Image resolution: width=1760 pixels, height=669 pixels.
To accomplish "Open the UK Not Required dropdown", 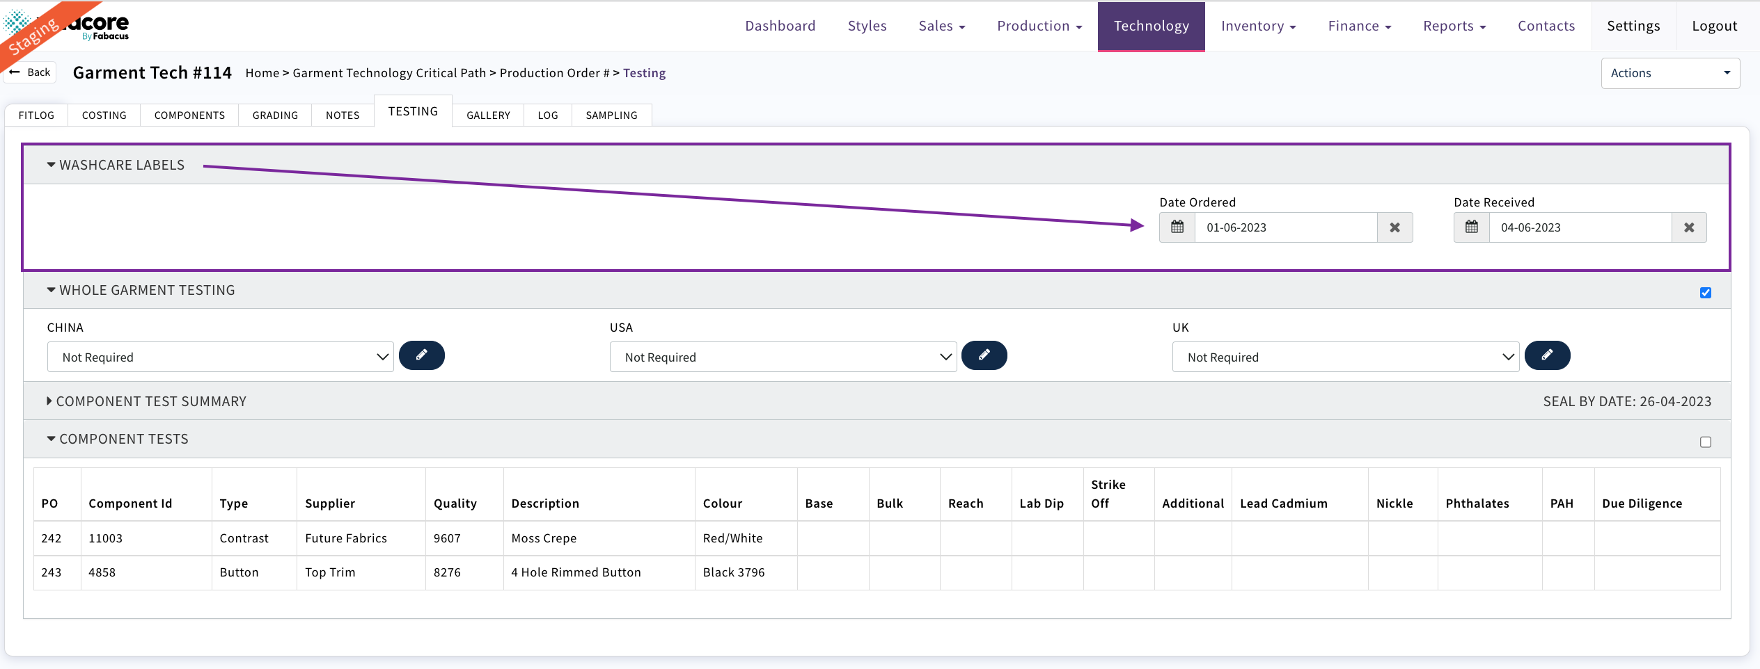I will [1345, 357].
